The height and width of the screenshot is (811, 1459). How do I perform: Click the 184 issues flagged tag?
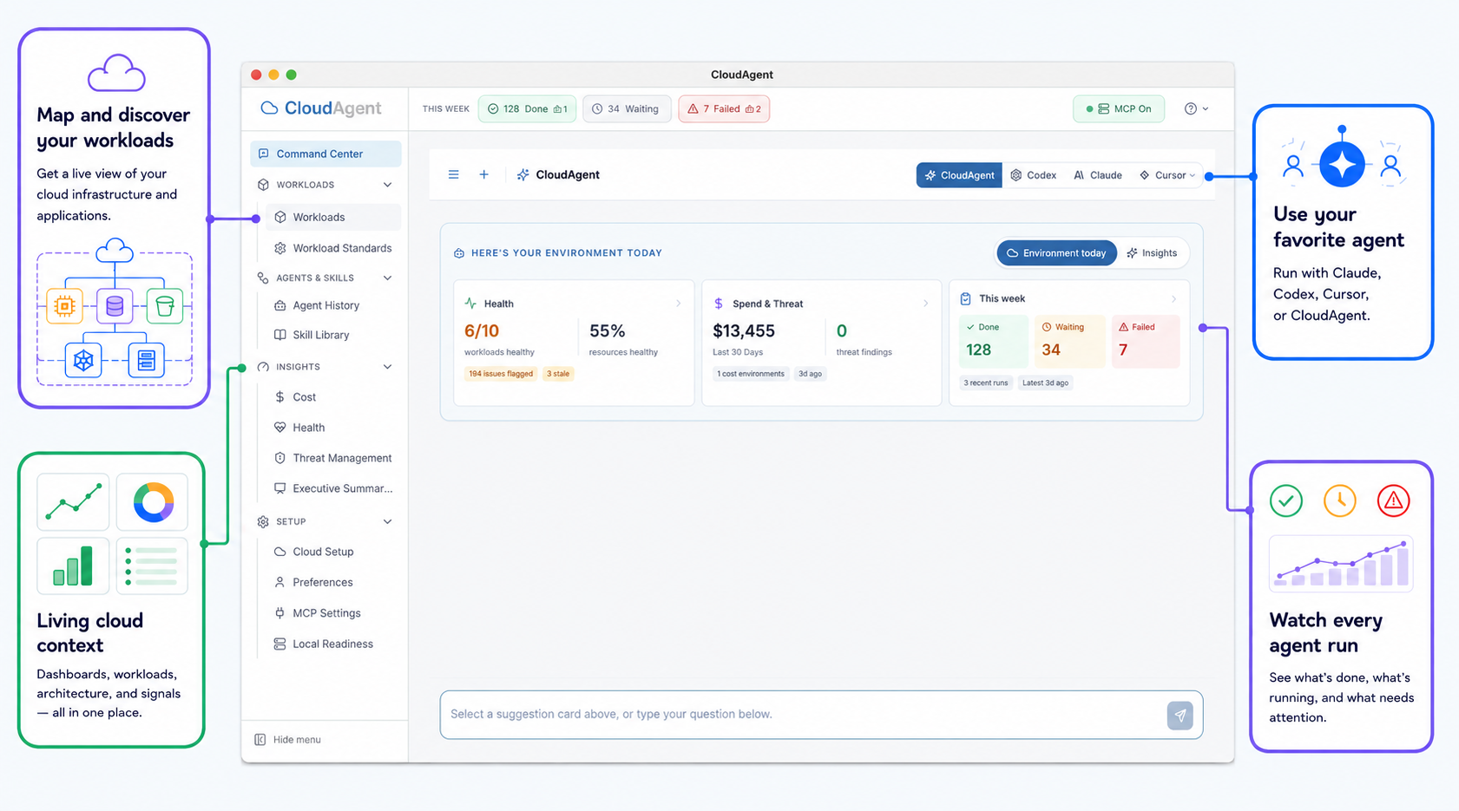(x=501, y=374)
